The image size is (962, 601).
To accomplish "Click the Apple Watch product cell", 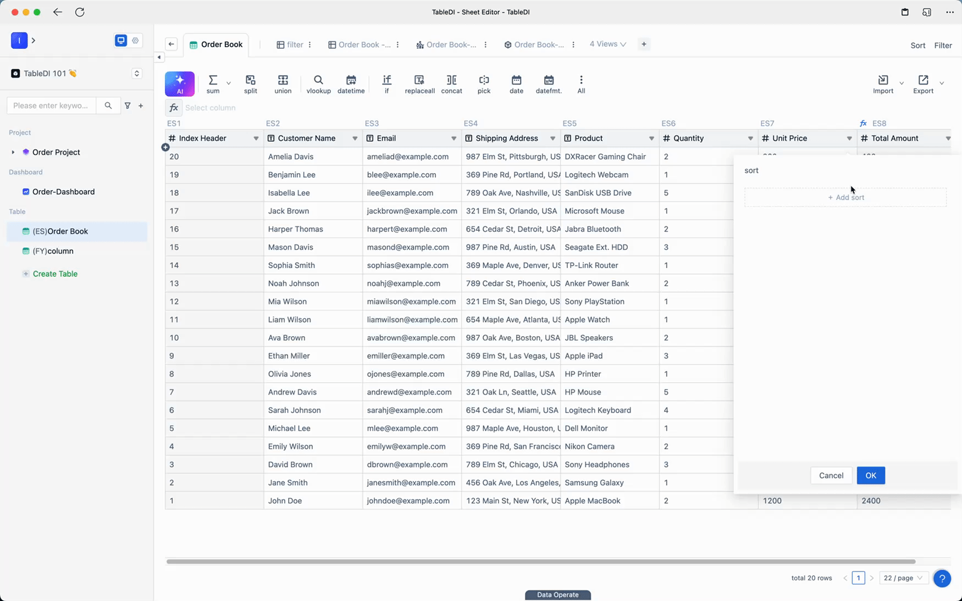I will 610,320.
